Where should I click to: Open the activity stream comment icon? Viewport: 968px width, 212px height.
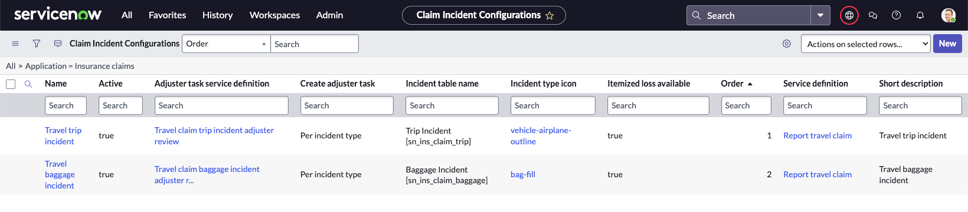(x=58, y=44)
